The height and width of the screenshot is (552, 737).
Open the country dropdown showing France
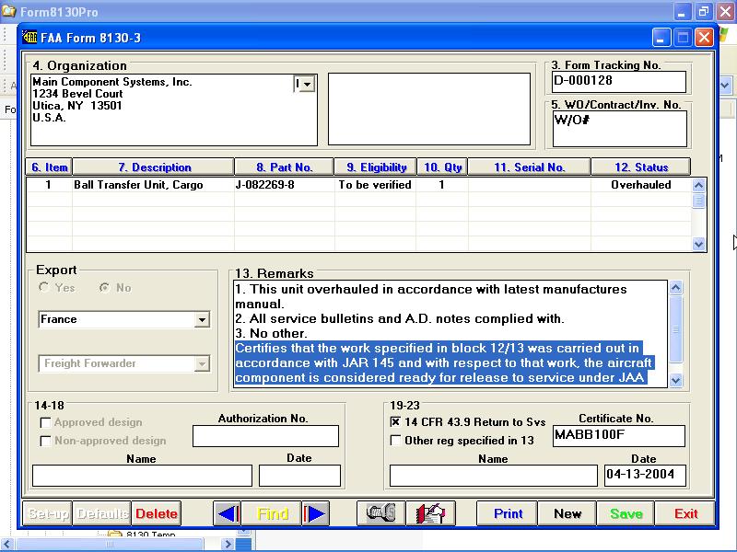(x=204, y=319)
